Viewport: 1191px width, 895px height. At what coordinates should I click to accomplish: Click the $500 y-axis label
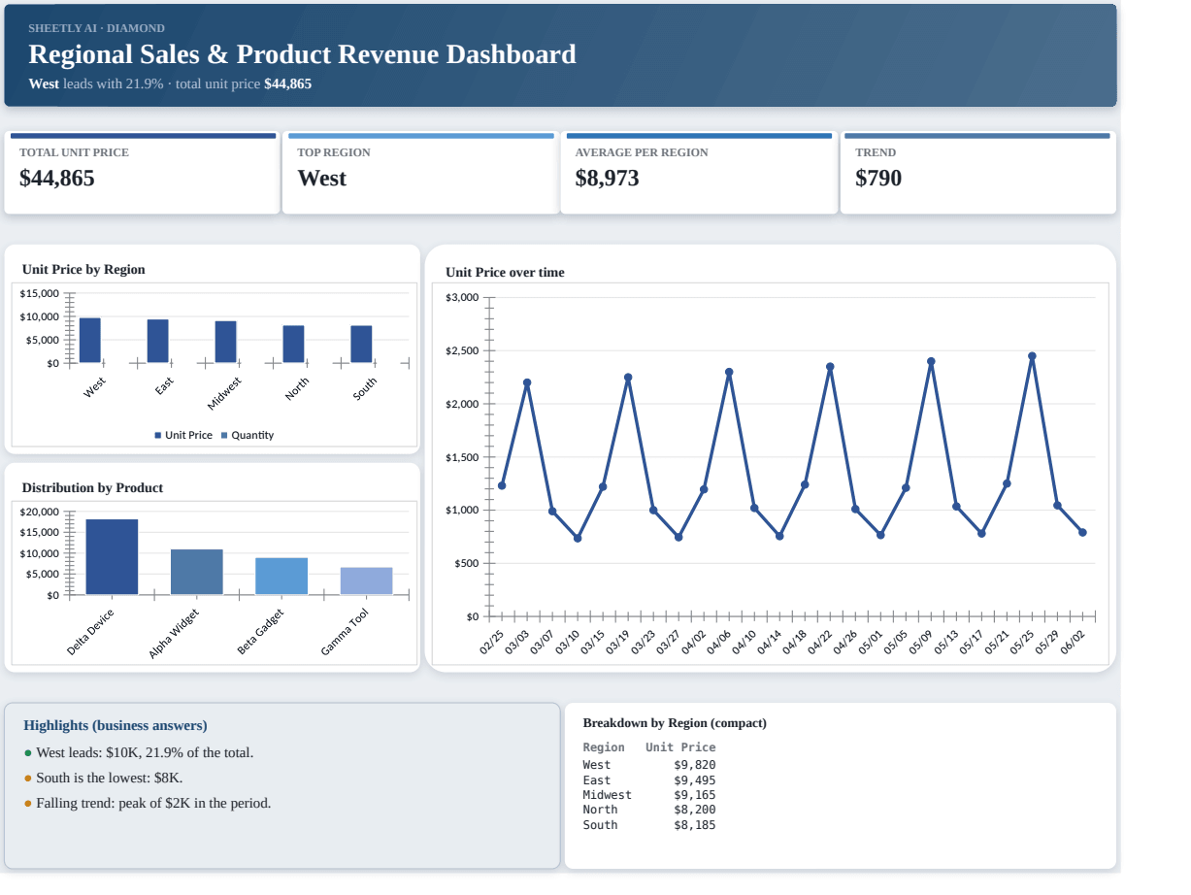click(467, 564)
